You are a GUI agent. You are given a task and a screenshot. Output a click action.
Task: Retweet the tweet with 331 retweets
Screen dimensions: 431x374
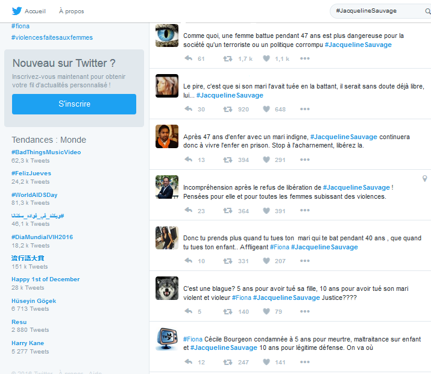(x=227, y=261)
